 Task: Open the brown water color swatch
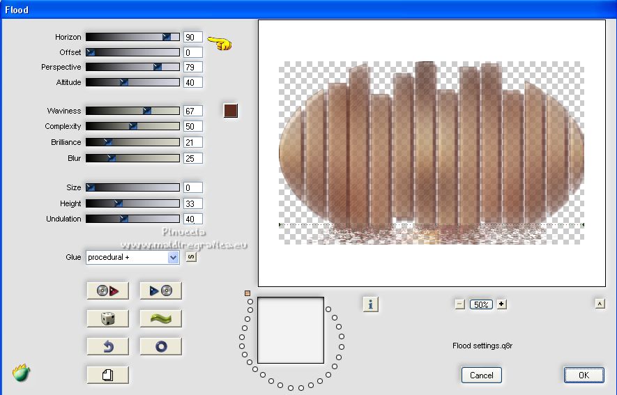(x=231, y=111)
